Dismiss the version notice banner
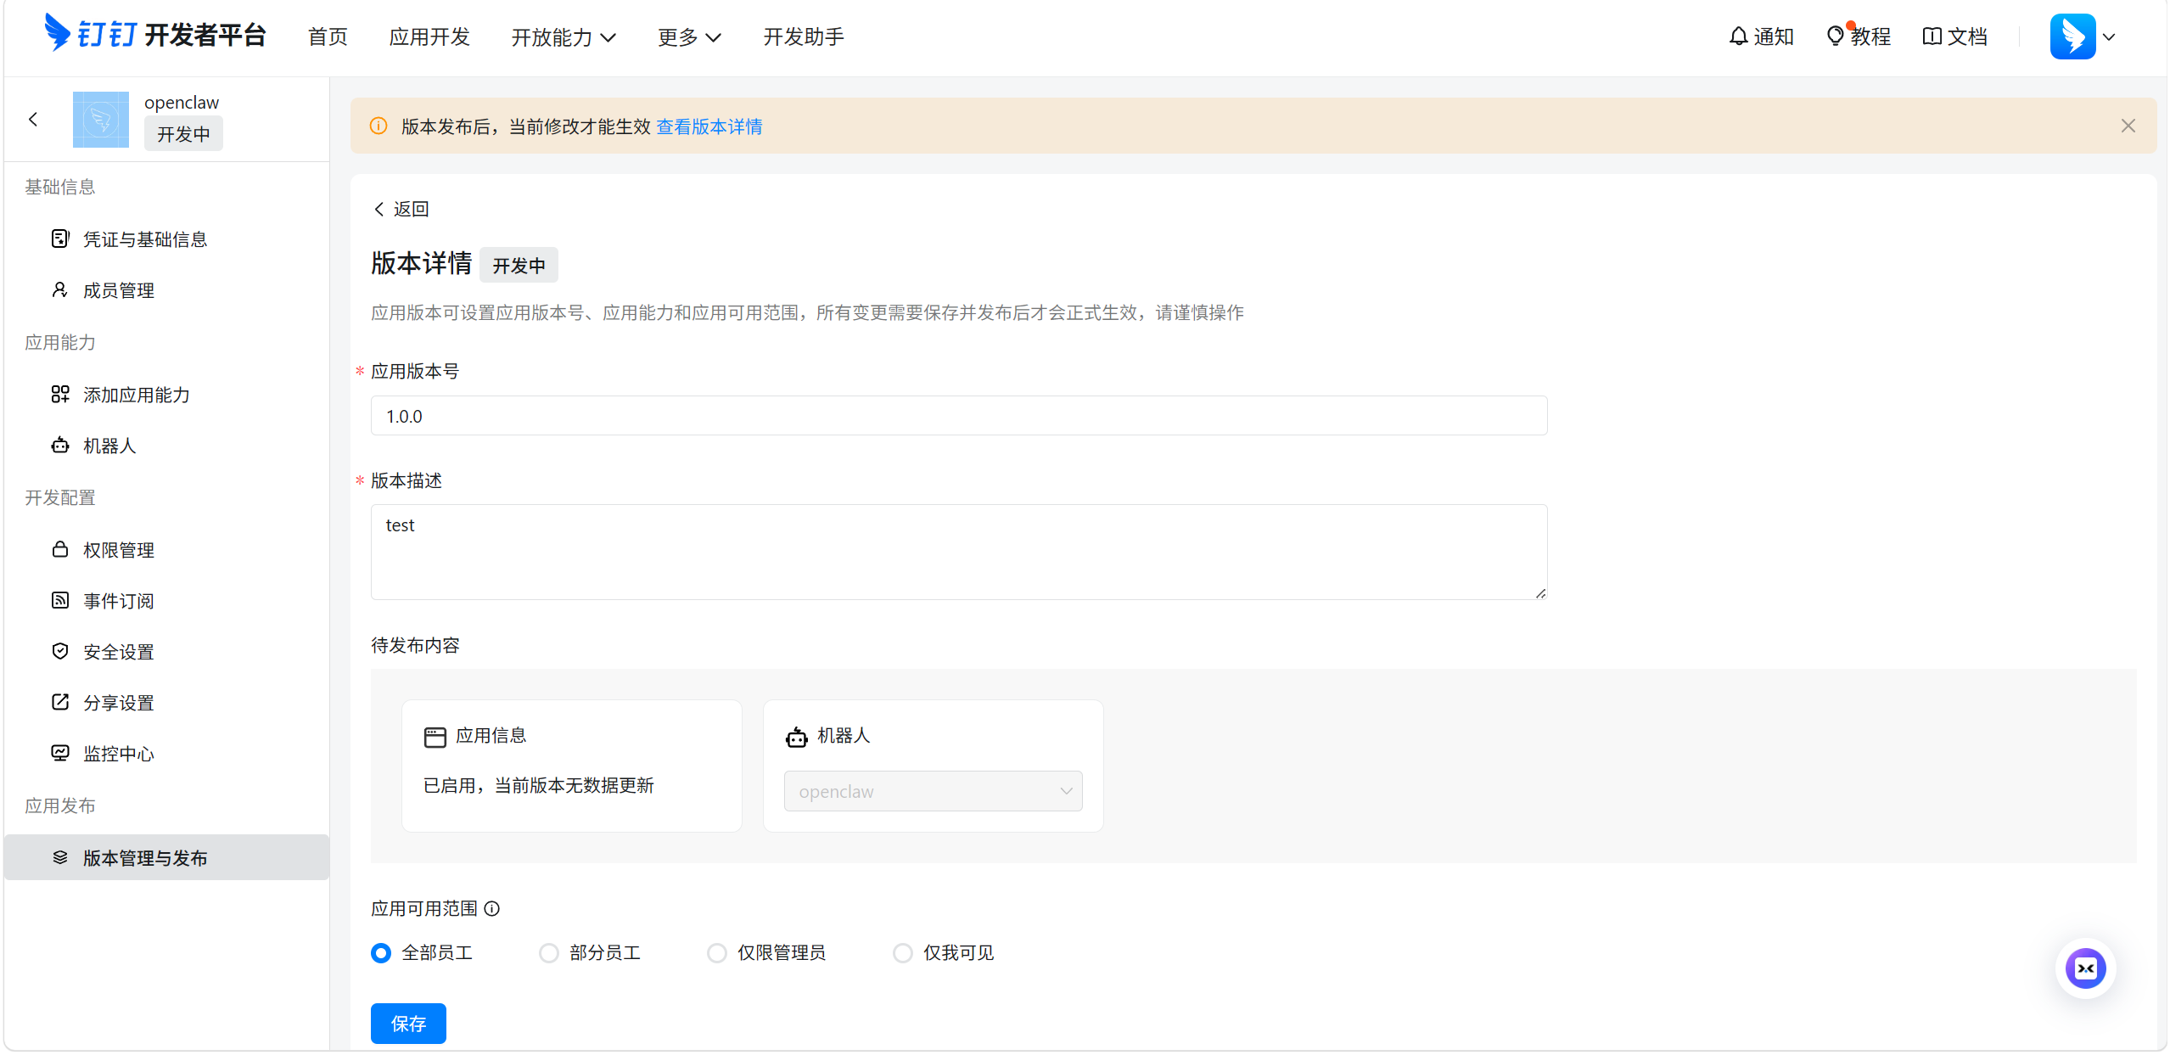The image size is (2170, 1055). [2128, 126]
